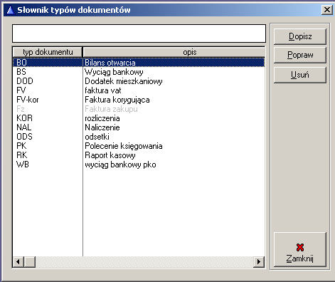Click the greyed 'Faktura zakupu' description
The width and height of the screenshot is (335, 282).
coord(111,109)
